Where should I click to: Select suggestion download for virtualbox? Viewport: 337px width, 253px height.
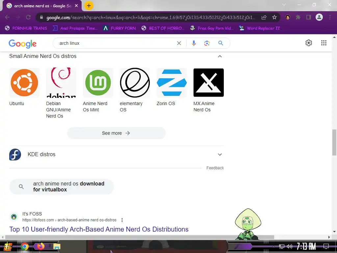click(x=62, y=186)
